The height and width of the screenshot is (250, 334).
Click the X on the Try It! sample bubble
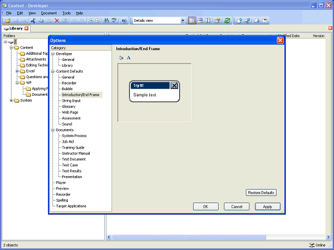pos(174,85)
